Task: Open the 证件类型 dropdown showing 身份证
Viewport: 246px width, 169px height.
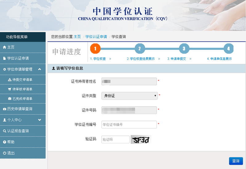Action: click(x=129, y=96)
